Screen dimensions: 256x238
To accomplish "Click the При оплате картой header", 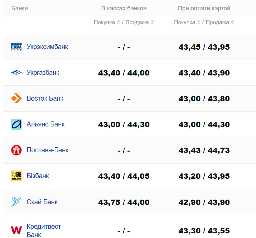I will pos(204,8).
